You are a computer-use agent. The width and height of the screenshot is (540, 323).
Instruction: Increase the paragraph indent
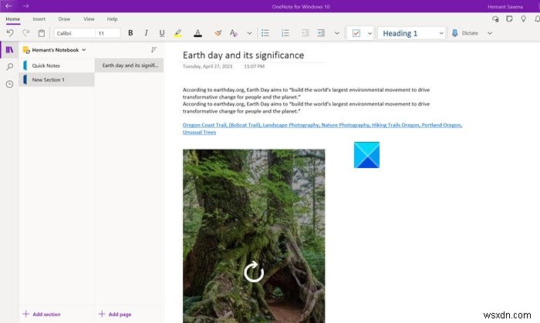click(321, 33)
